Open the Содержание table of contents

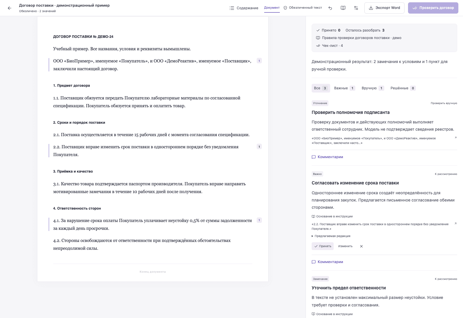[x=244, y=8]
